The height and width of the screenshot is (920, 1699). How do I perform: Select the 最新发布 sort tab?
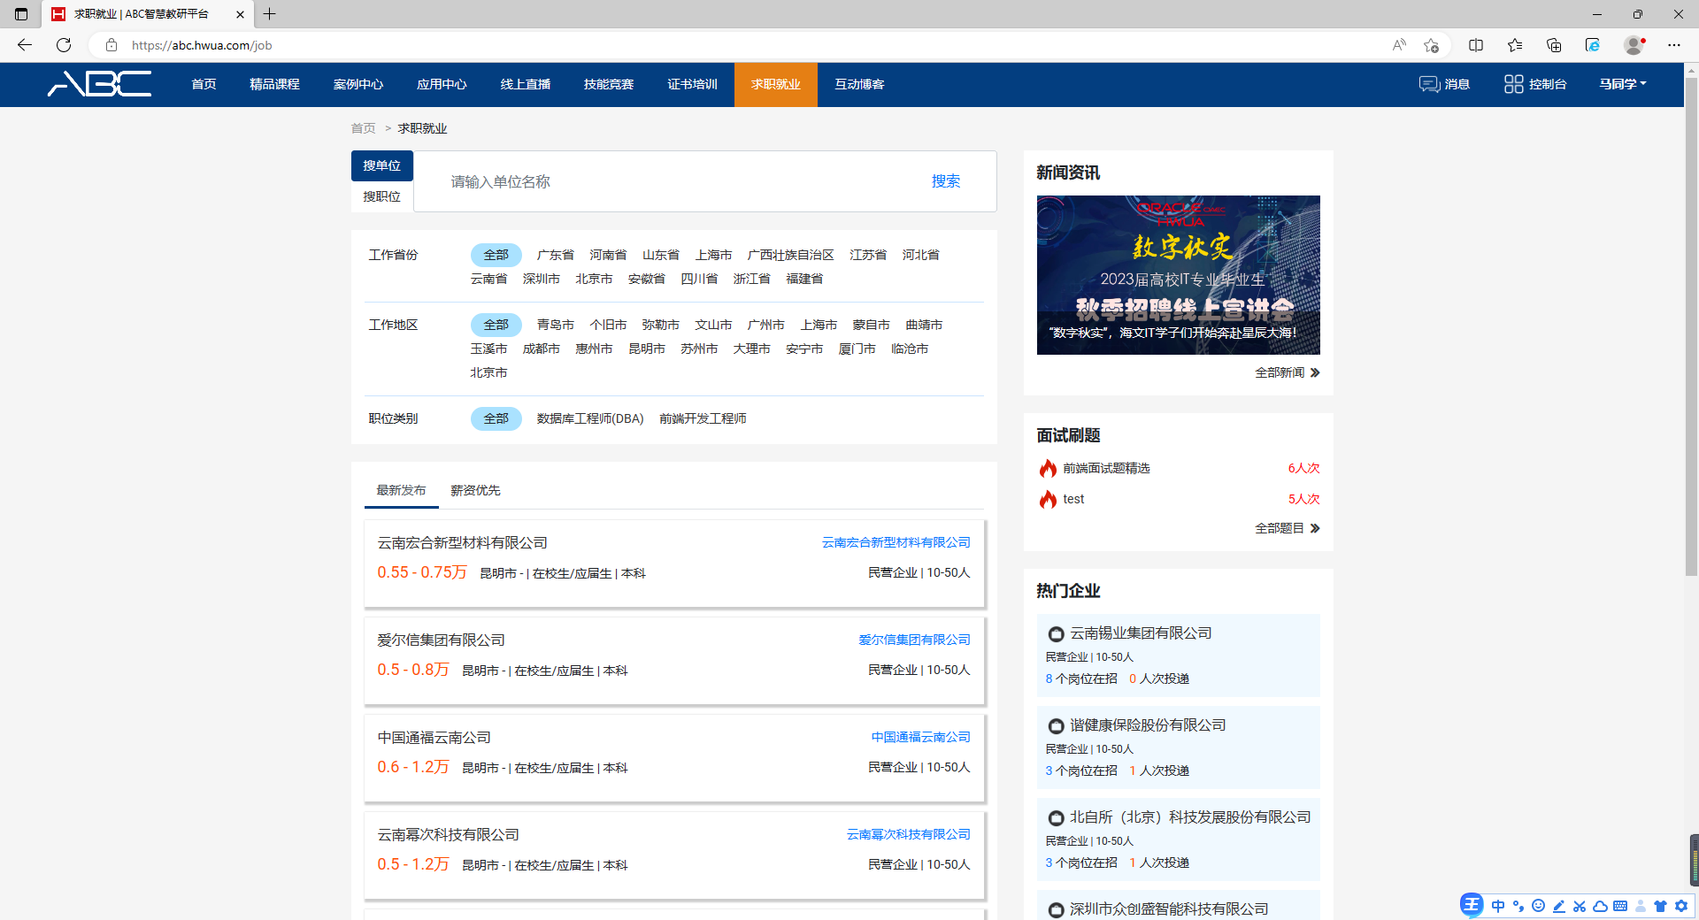(x=401, y=490)
